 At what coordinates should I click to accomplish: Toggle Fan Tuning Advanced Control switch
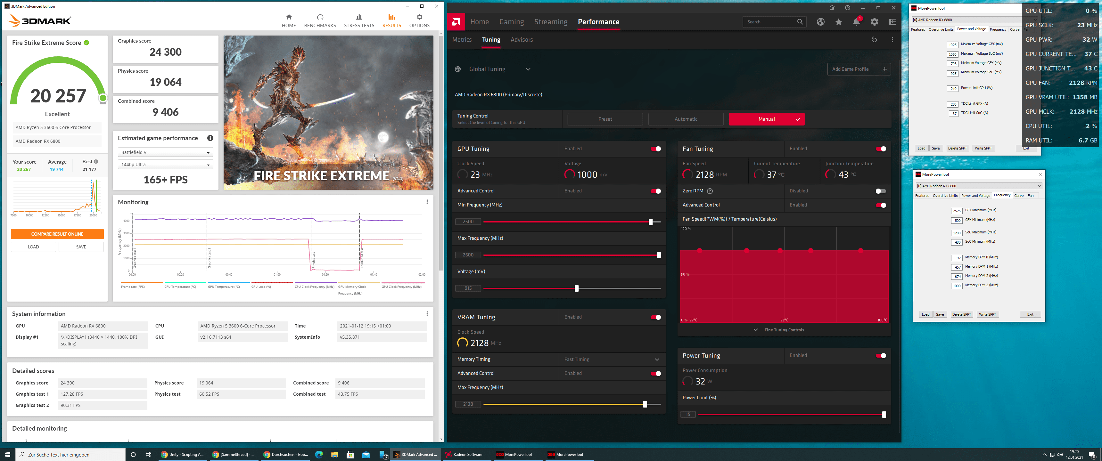(x=881, y=205)
